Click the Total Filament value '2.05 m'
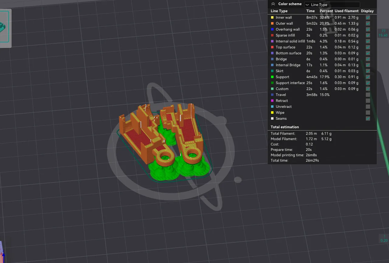This screenshot has height=263, width=389. coord(311,133)
